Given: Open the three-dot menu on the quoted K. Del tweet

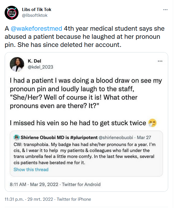Looking at the screenshot, I should tap(160, 61).
